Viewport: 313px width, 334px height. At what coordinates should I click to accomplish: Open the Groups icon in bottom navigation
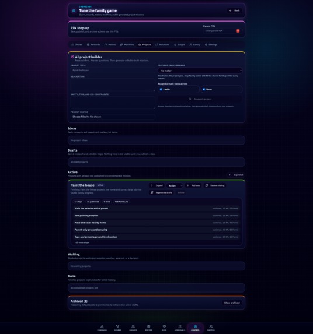tap(133, 326)
